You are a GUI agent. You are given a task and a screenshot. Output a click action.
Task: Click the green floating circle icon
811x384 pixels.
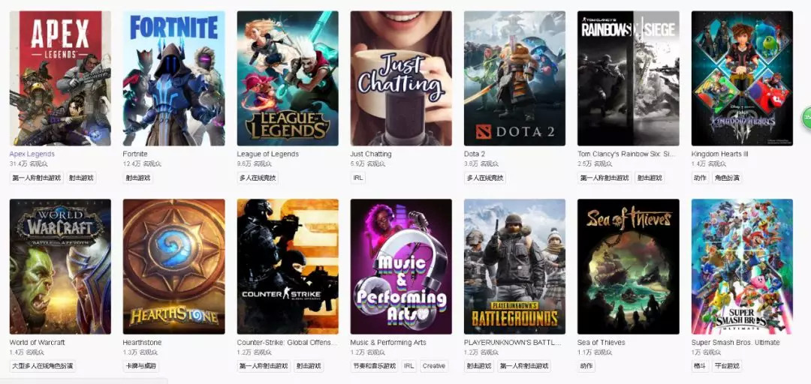[807, 117]
